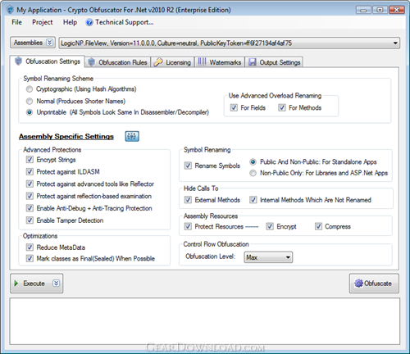Image resolution: width=410 pixels, height=354 pixels.
Task: Click the Obfuscate button
Action: [x=374, y=284]
